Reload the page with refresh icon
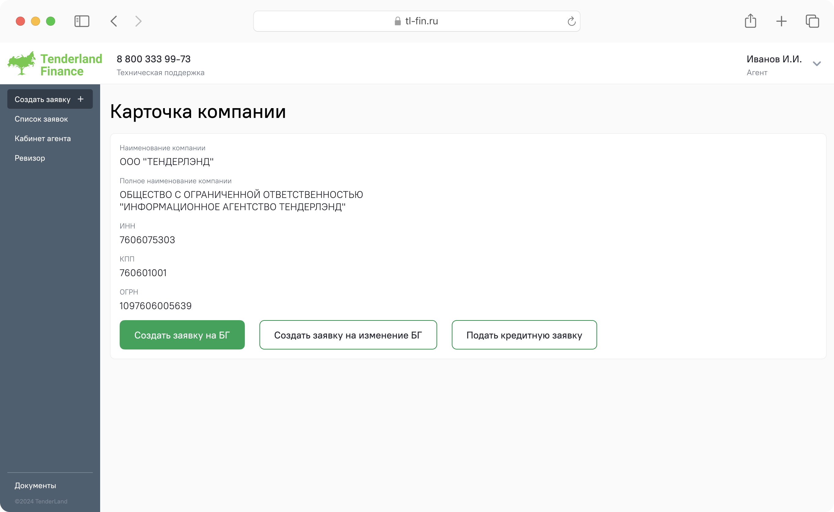Viewport: 834px width, 512px height. coord(571,21)
